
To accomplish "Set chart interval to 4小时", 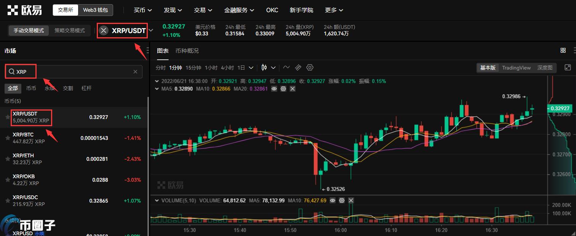I will [227, 68].
